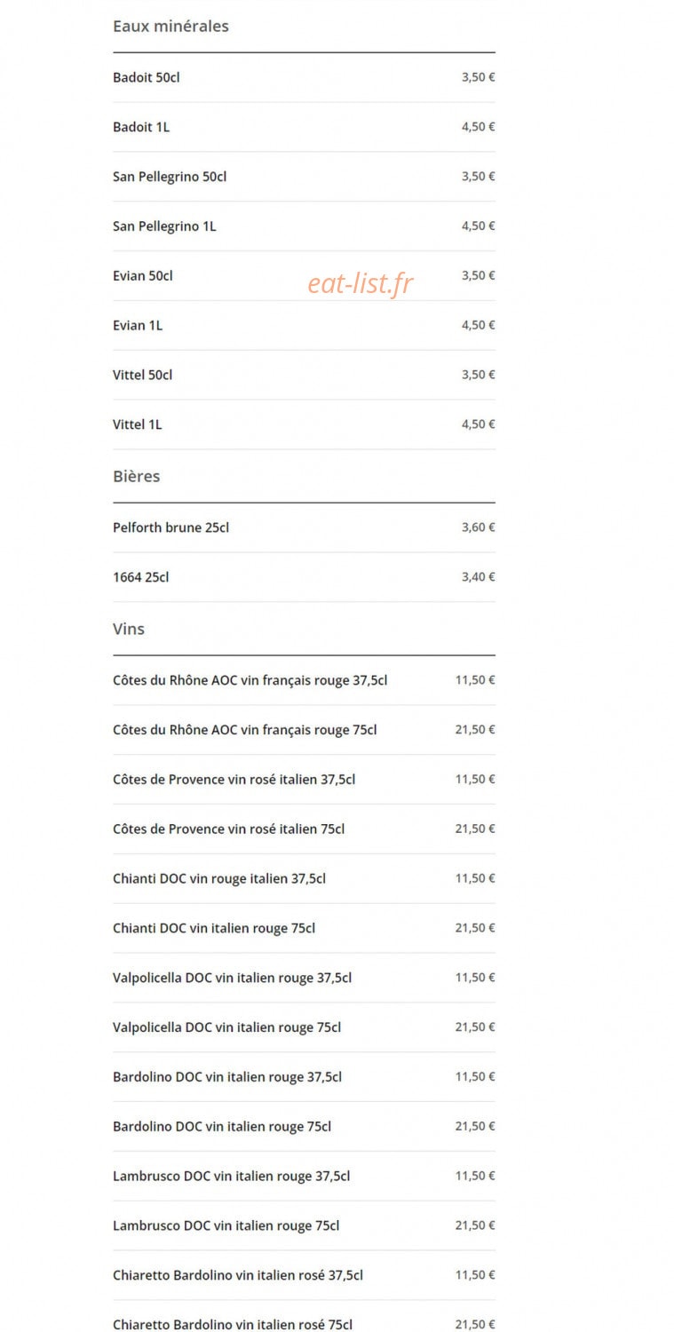Click Lambrusco DOC vin italien rouge 75cl
Viewport: 674px width, 1332px height.
click(x=304, y=1225)
